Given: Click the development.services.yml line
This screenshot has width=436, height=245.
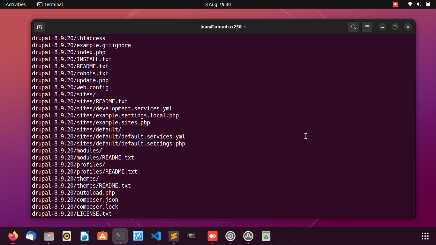Looking at the screenshot, I should (102, 108).
